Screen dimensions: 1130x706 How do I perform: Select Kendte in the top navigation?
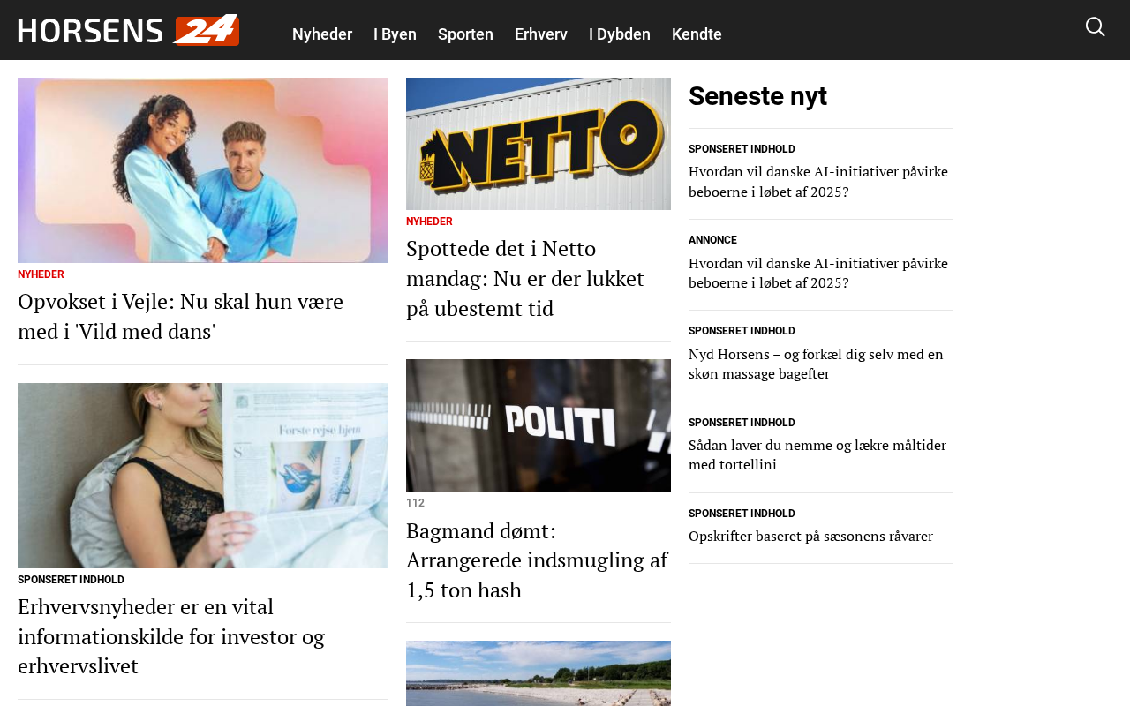click(x=697, y=34)
